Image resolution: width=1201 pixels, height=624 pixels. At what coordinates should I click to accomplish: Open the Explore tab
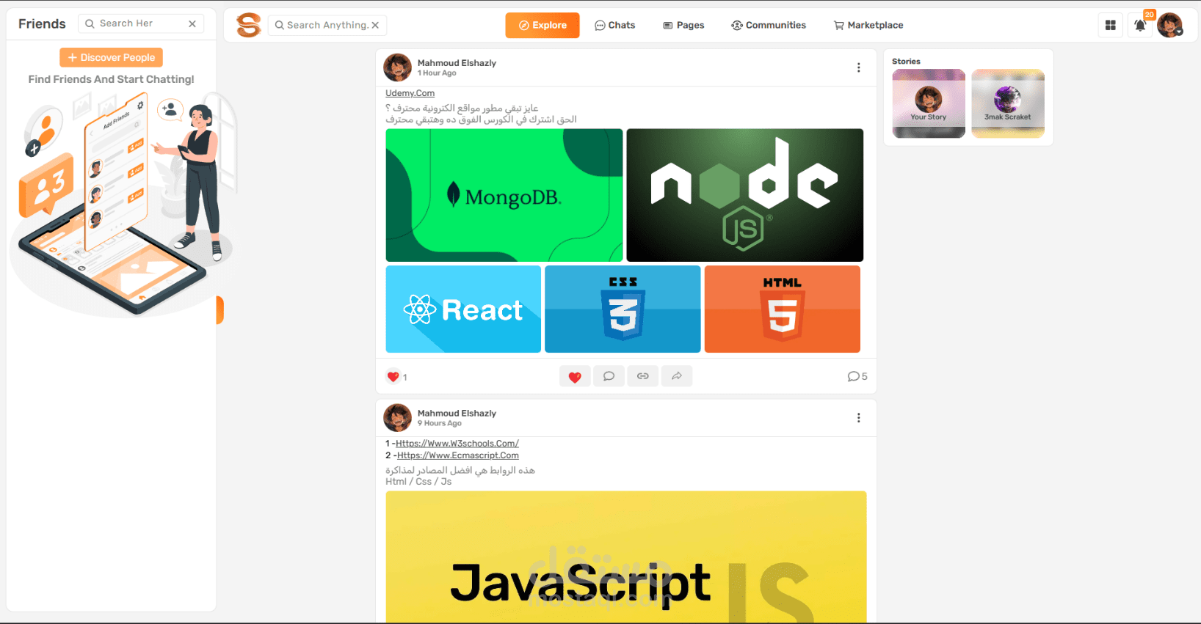coord(543,25)
